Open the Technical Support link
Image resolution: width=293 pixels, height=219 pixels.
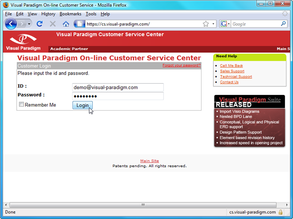(236, 77)
